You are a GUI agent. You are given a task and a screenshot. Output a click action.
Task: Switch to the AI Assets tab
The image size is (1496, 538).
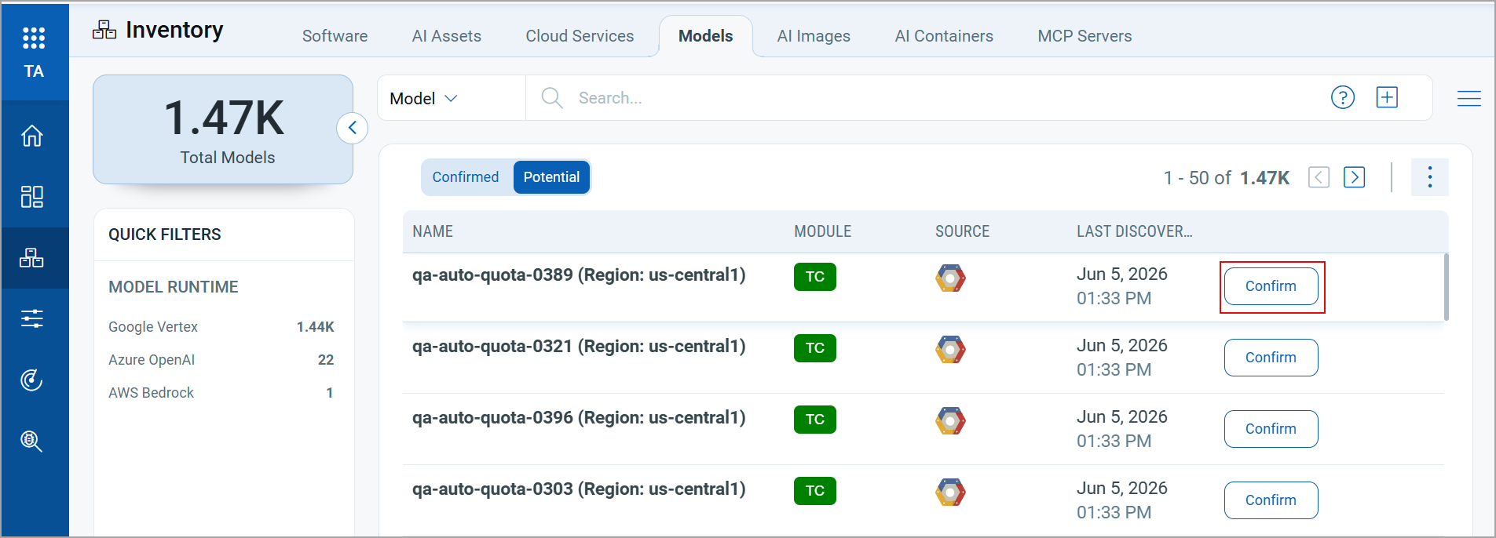447,36
